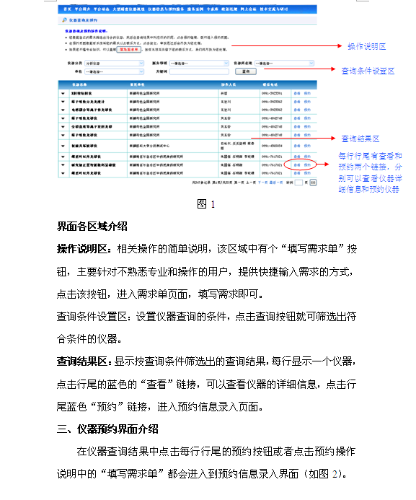Click 查看 link in the first result row
The height and width of the screenshot is (500, 416).
click(x=297, y=93)
